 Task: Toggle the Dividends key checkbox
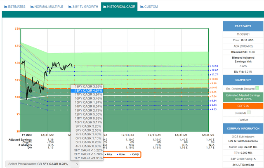point(249,112)
